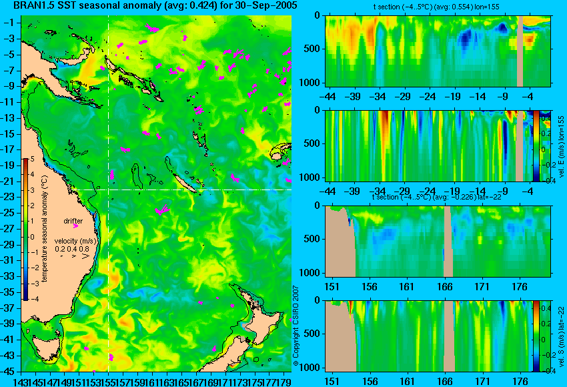Click the horizontal dashed section line at latitude -22
This screenshot has height=387, width=567.
(181, 189)
